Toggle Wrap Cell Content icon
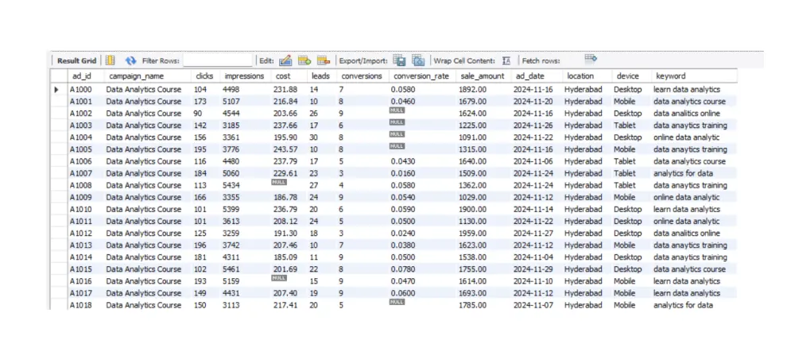The height and width of the screenshot is (352, 795). 506,60
